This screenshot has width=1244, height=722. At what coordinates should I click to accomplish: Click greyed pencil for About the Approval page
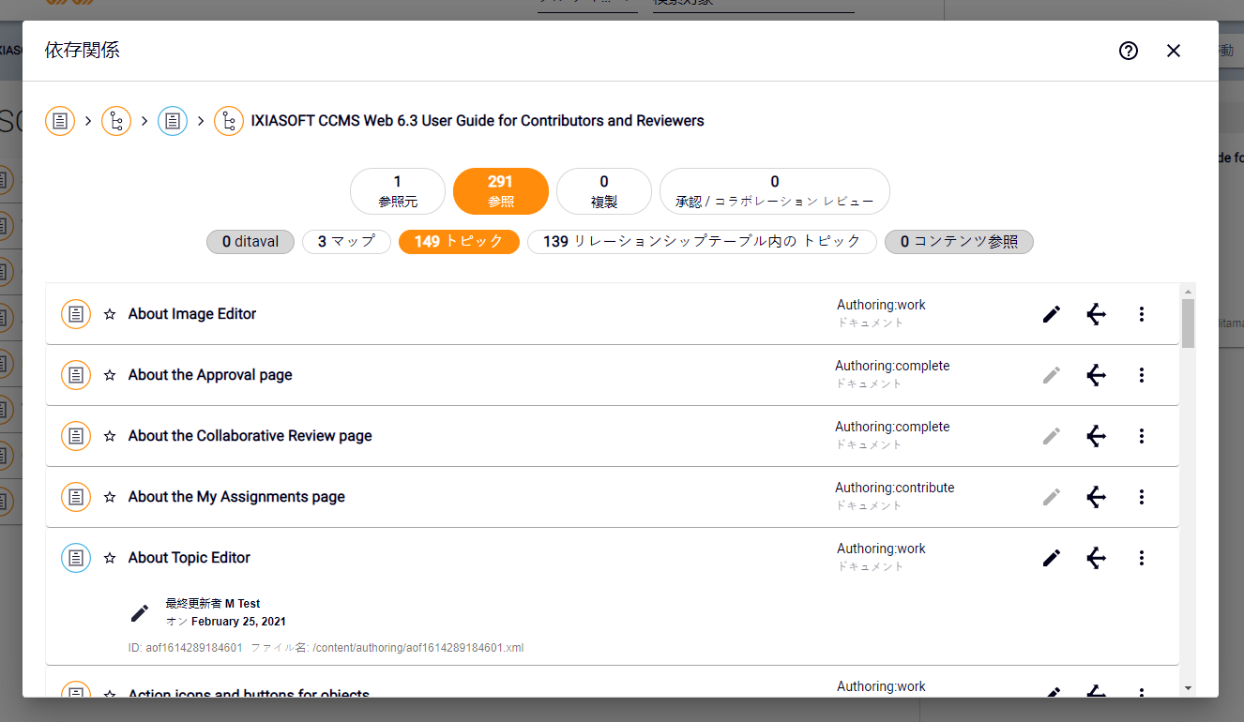(1052, 375)
